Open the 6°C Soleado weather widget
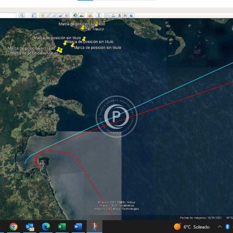 click(x=192, y=226)
